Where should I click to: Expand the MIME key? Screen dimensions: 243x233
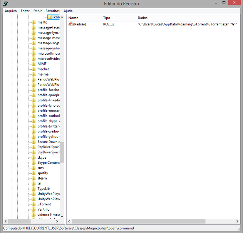tap(28, 64)
